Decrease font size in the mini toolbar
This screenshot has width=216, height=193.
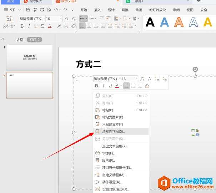[x=150, y=79]
